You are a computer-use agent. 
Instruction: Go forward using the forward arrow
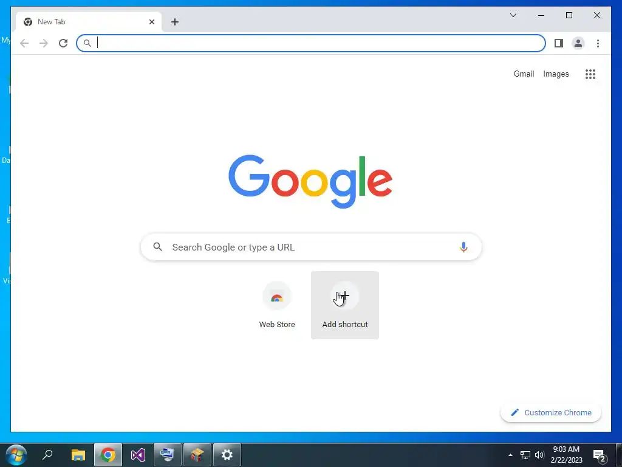pyautogui.click(x=44, y=43)
